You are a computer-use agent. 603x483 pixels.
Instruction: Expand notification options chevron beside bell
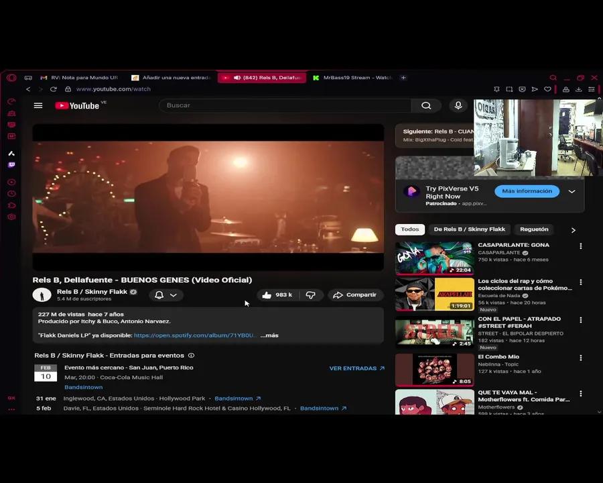(x=174, y=295)
